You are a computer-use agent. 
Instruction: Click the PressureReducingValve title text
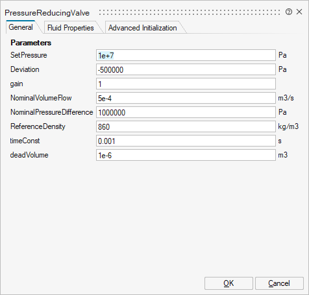(47, 13)
